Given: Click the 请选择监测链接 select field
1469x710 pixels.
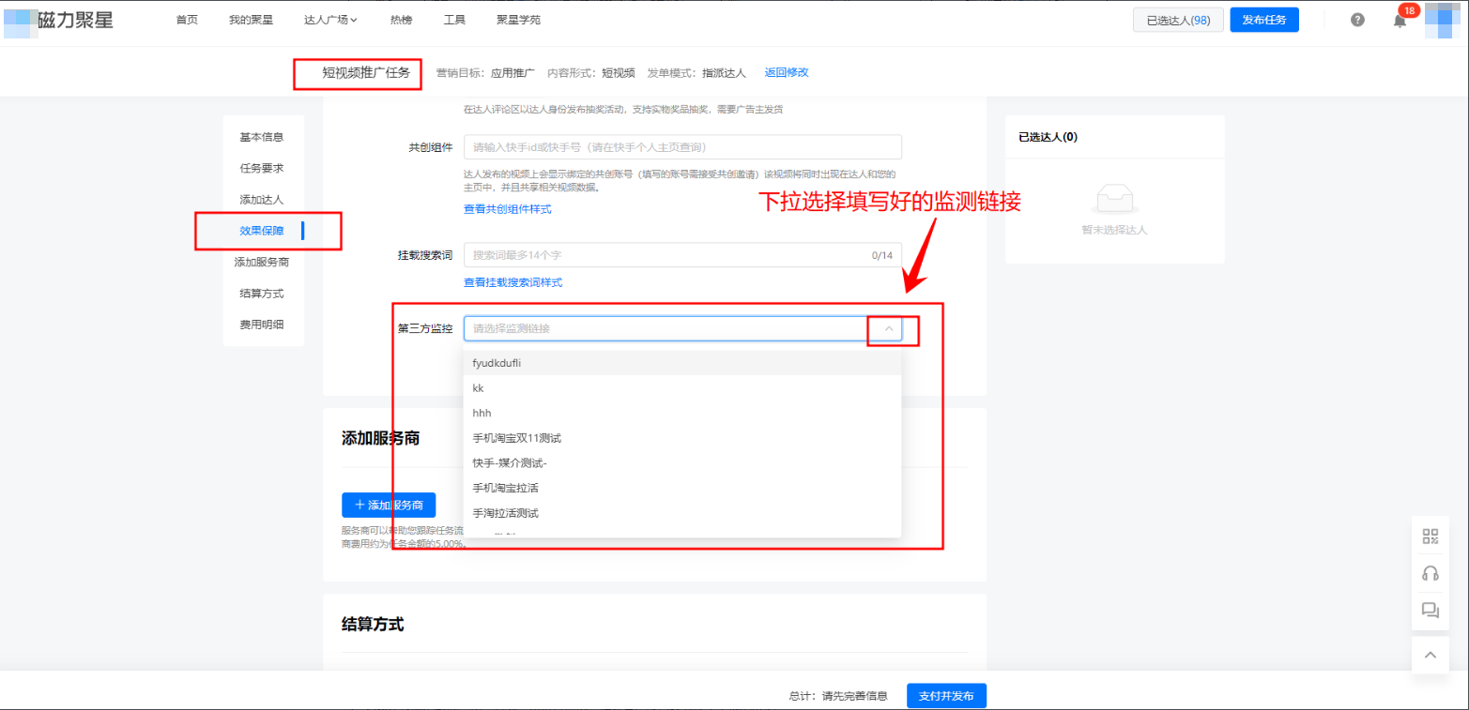Looking at the screenshot, I should [x=682, y=328].
